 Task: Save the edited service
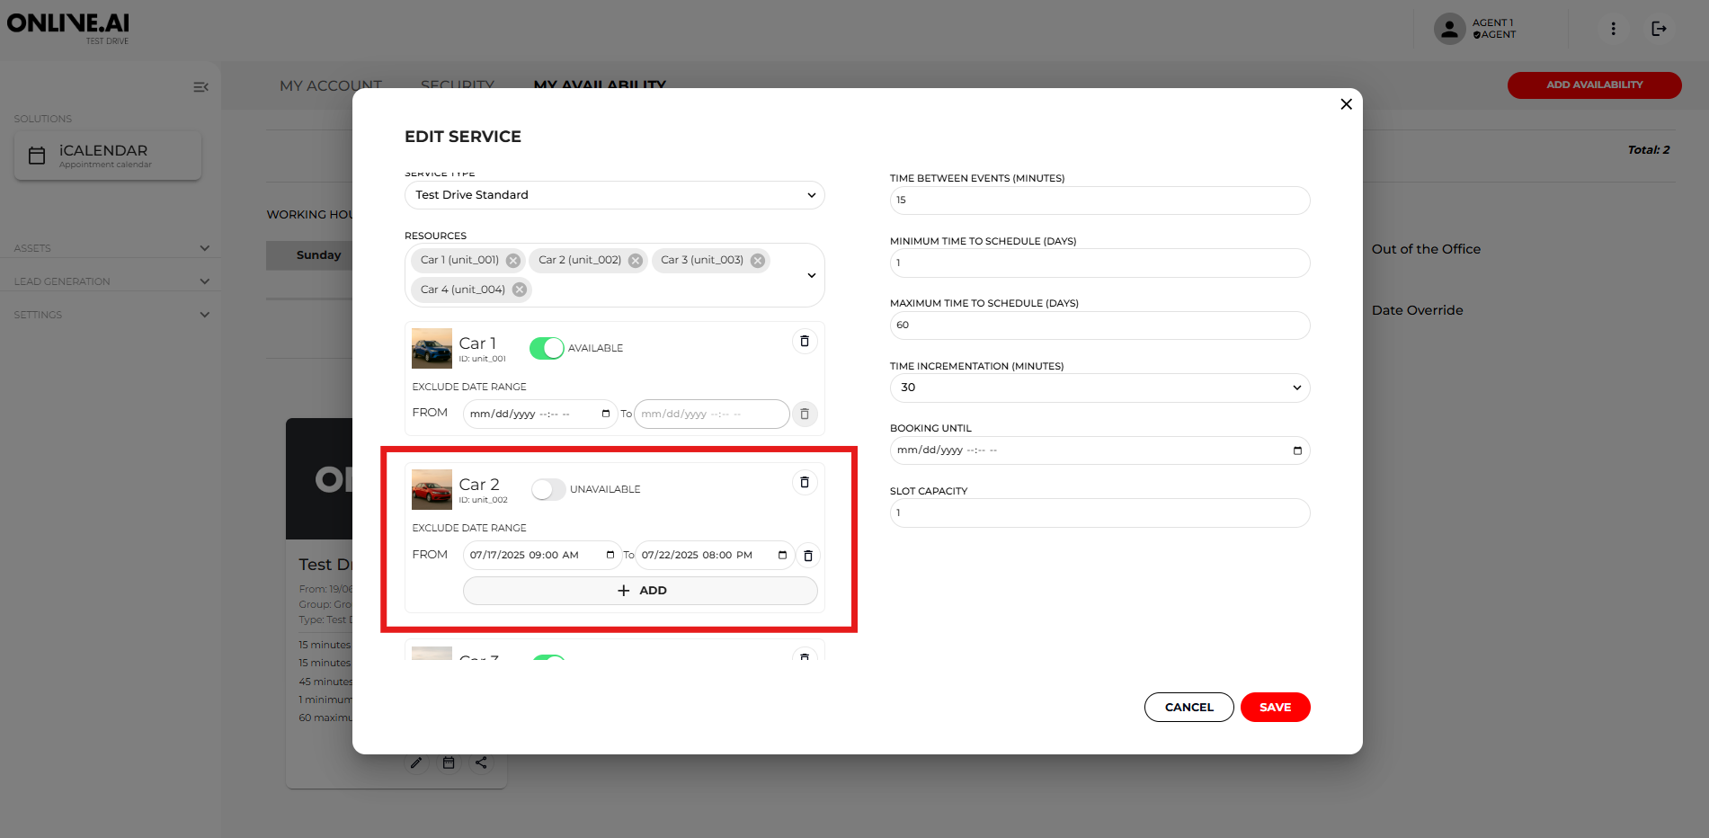pos(1274,708)
